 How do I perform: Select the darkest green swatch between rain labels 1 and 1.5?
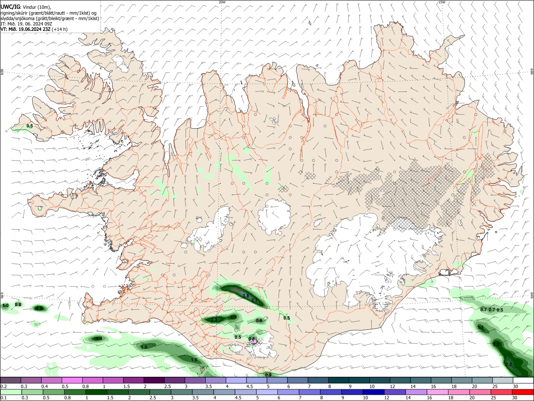[97, 392]
